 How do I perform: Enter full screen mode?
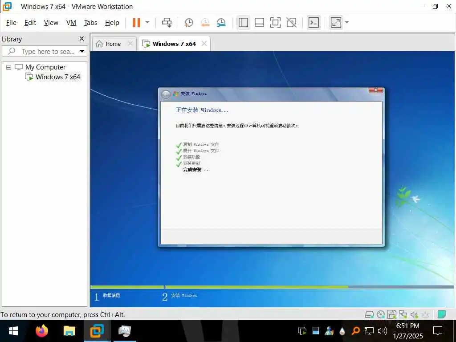pyautogui.click(x=275, y=22)
